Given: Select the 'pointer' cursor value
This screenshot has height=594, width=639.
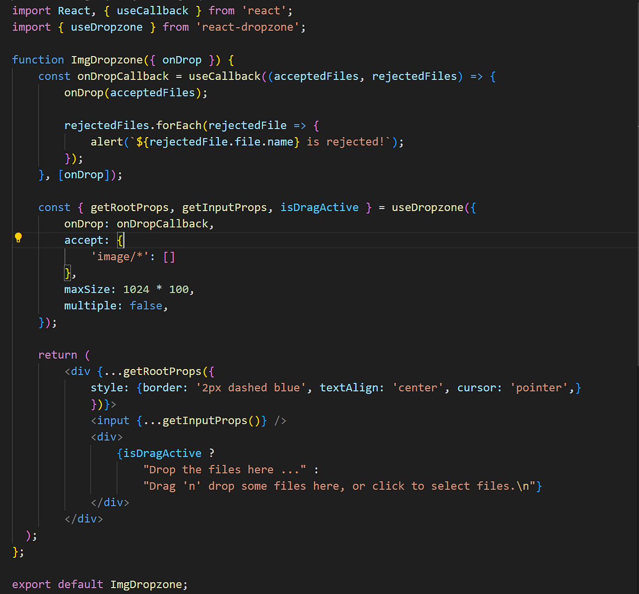Looking at the screenshot, I should click(539, 388).
